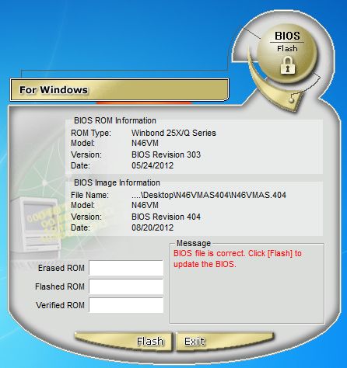Viewport: 347px width, 368px height.
Task: Click the padlock icon on BIOS Flash emblem
Action: [x=288, y=65]
